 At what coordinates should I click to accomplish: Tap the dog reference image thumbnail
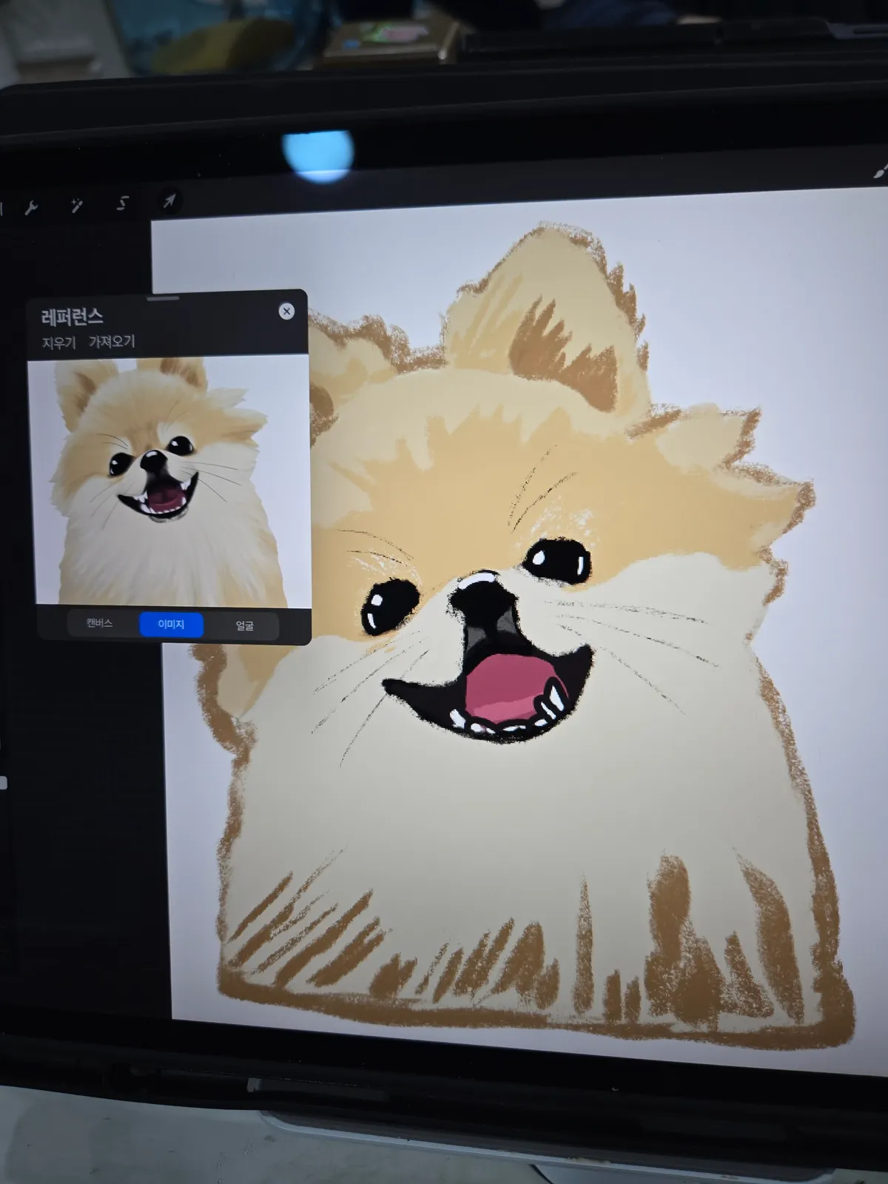tap(171, 481)
